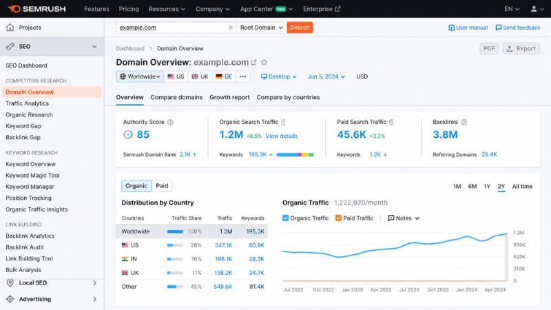This screenshot has height=310, width=551.
Task: Click the Advertising target icon
Action: pos(10,299)
